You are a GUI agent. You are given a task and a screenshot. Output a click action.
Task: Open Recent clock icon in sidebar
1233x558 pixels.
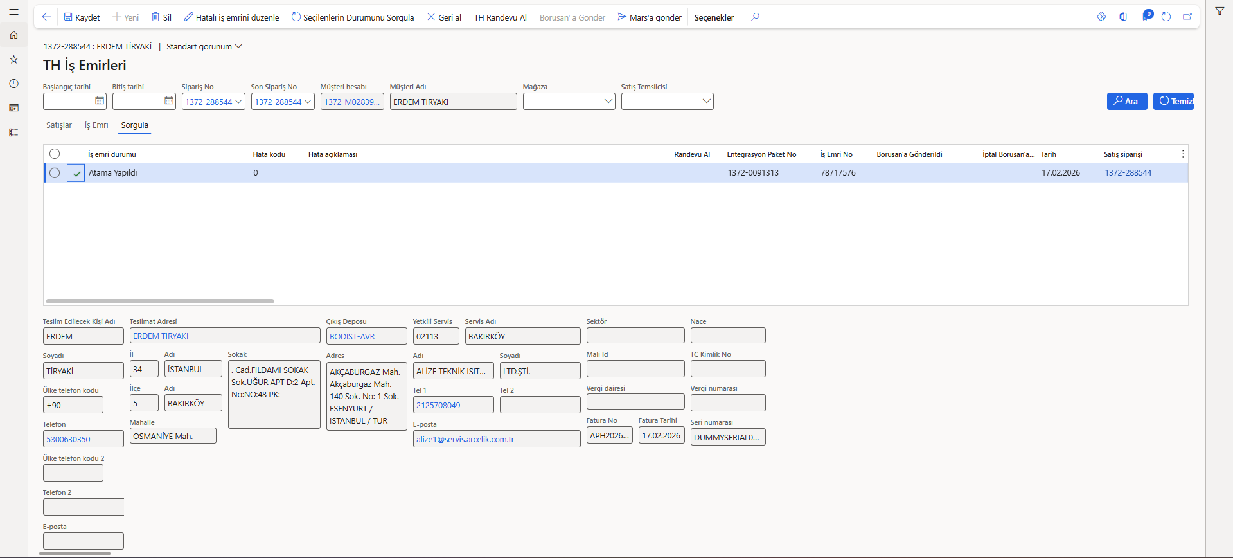(13, 84)
